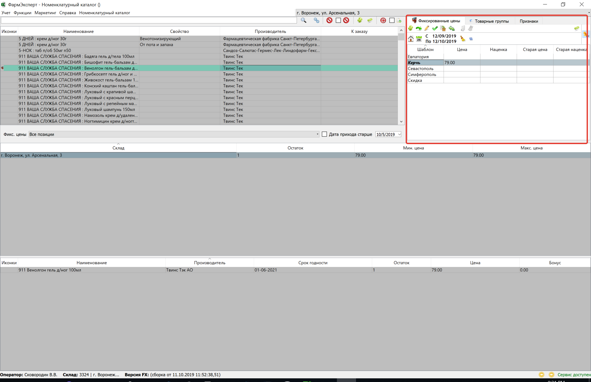Open the 'Маркетинг' menu
This screenshot has width=591, height=382.
coord(45,13)
